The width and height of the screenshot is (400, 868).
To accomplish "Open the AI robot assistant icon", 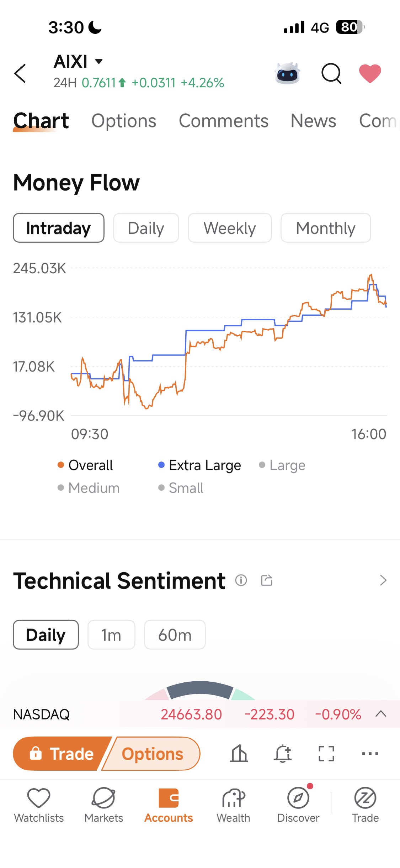I will 288,73.
